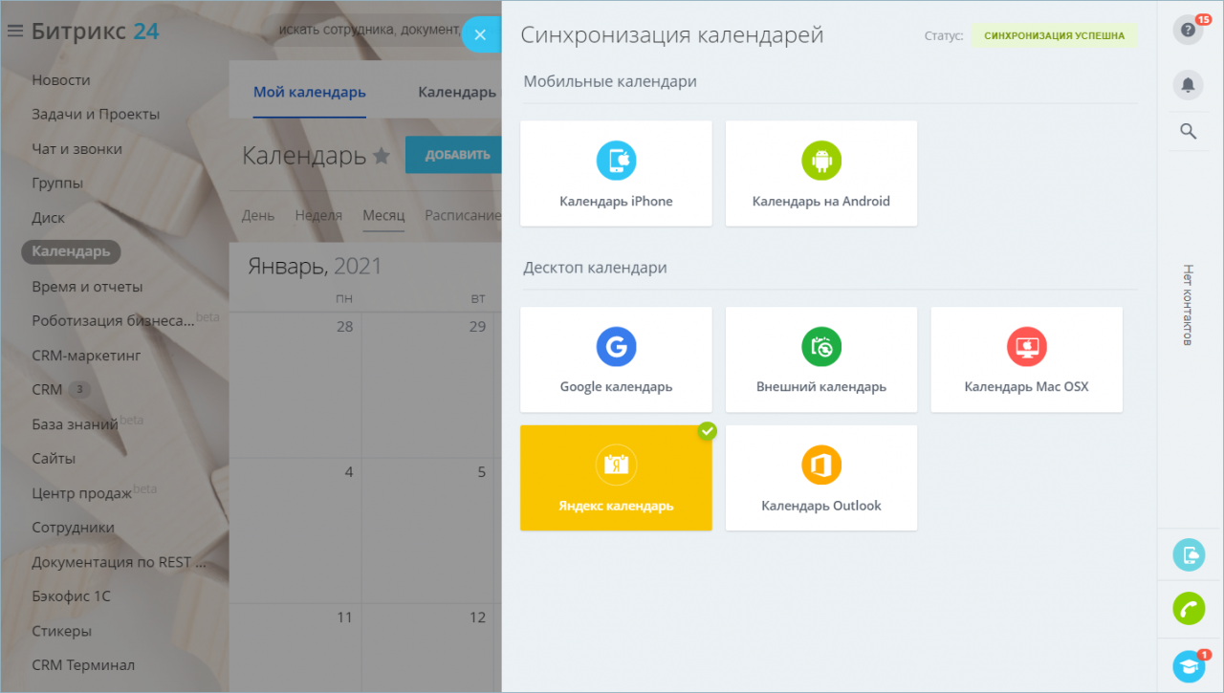Select the Неделя view

[318, 215]
